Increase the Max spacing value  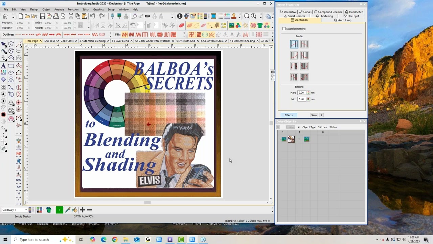pyautogui.click(x=308, y=91)
